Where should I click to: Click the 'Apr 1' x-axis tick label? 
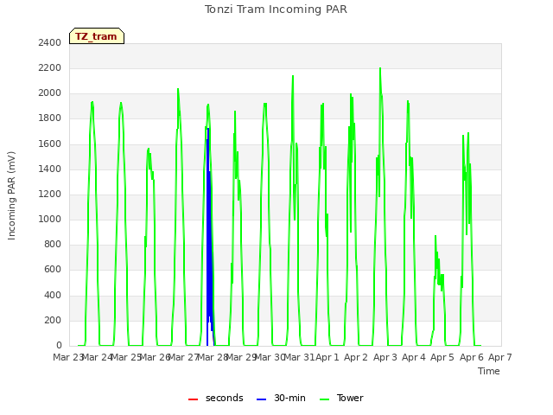pyautogui.click(x=327, y=357)
